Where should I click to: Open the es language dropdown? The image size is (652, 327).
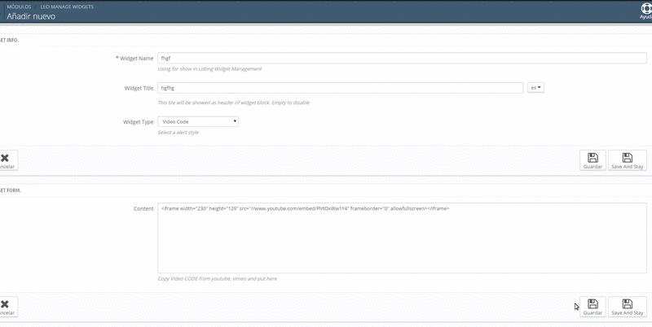click(535, 88)
